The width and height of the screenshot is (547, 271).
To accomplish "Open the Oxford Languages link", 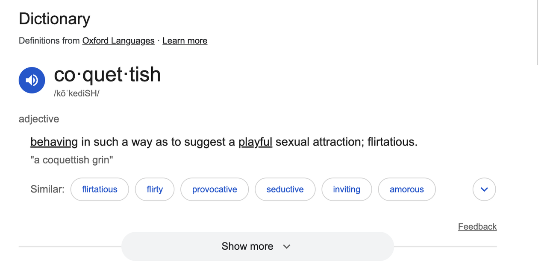I will point(118,41).
